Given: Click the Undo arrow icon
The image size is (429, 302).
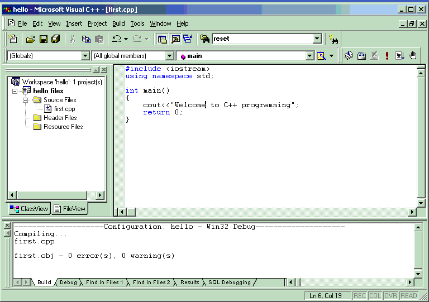Looking at the screenshot, I should click(x=117, y=39).
